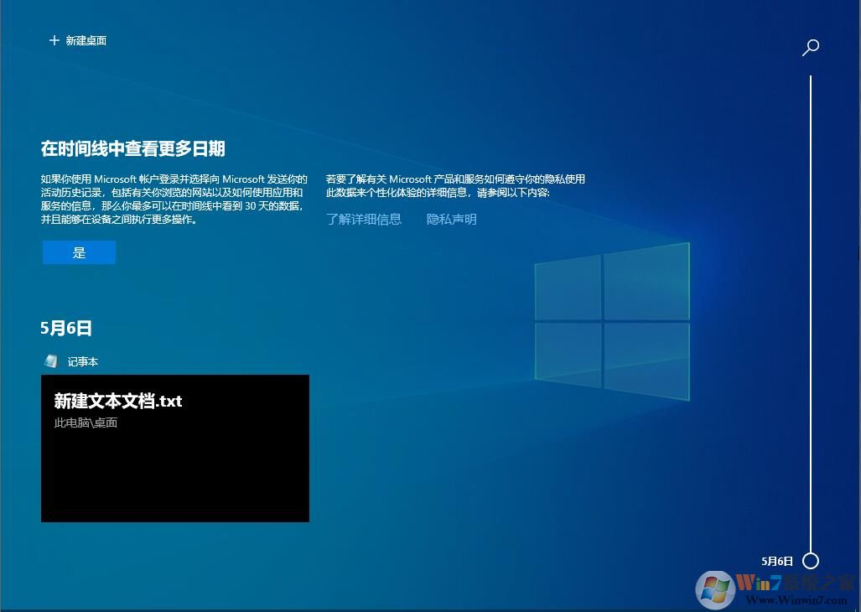Click the 5月6日 date heading on the left

[x=65, y=329]
